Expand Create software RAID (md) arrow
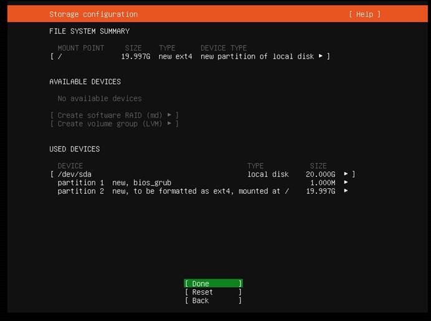 tap(169, 115)
